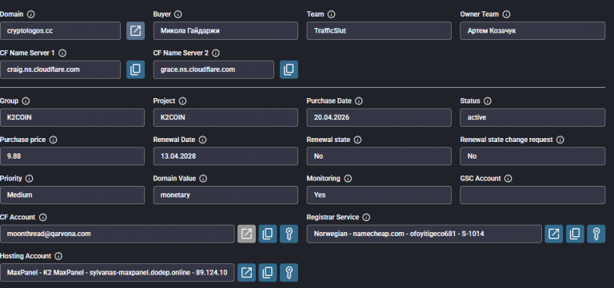Click the info icon next to Owner Team
This screenshot has width=614, height=288.
pos(506,14)
